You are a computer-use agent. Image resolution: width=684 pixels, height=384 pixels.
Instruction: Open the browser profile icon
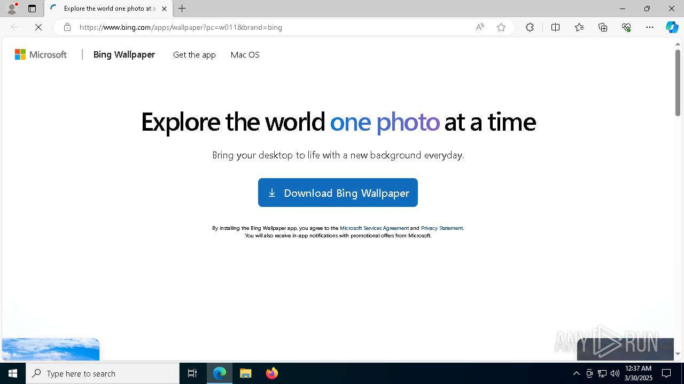tap(12, 9)
